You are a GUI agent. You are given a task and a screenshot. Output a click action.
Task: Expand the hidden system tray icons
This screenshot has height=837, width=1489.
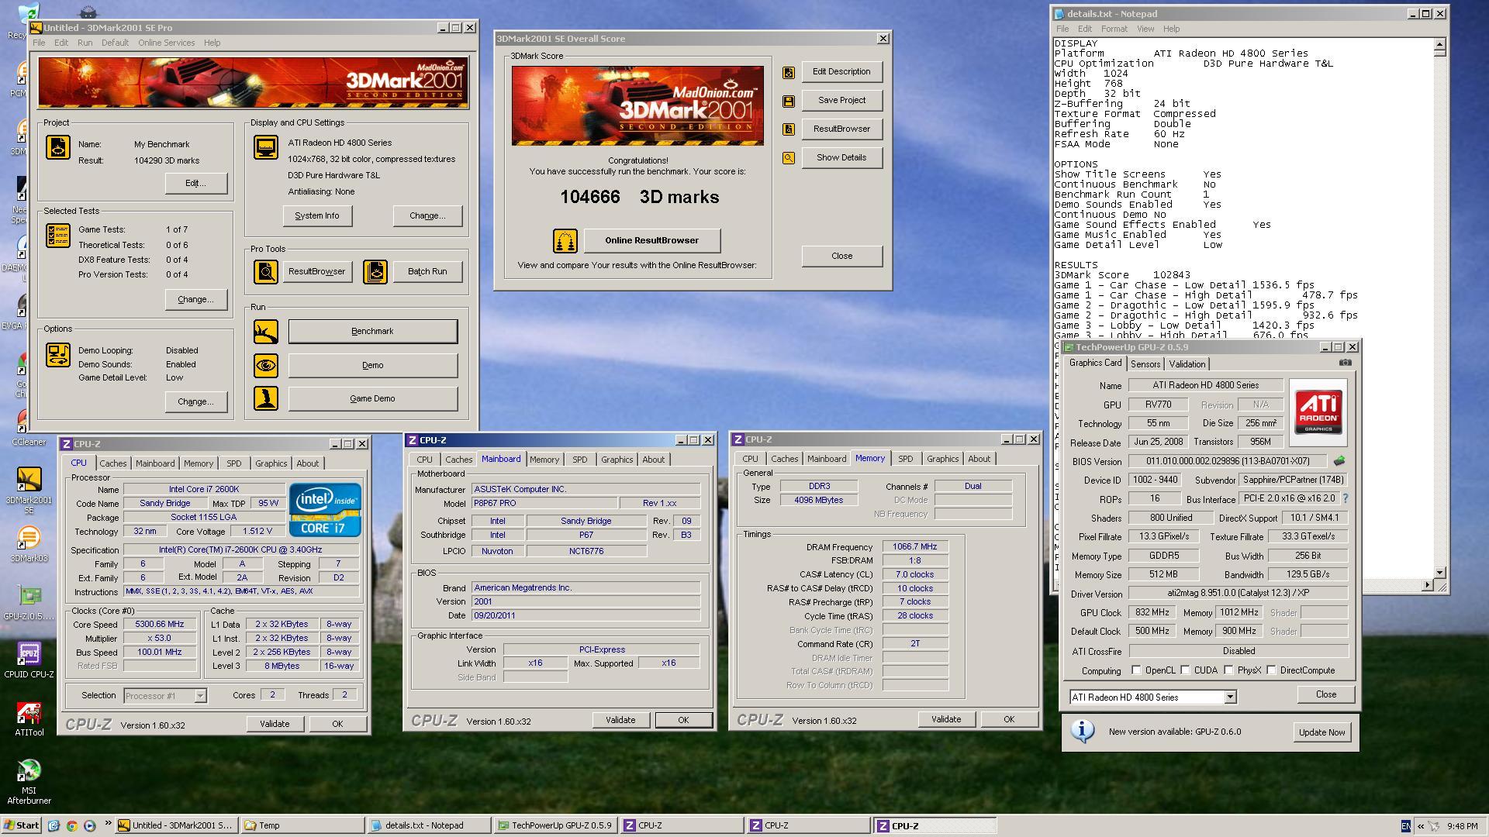(x=1421, y=826)
